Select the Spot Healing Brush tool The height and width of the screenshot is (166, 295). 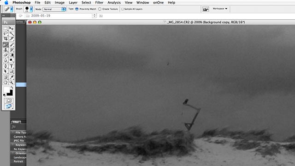pyautogui.click(x=6, y=45)
